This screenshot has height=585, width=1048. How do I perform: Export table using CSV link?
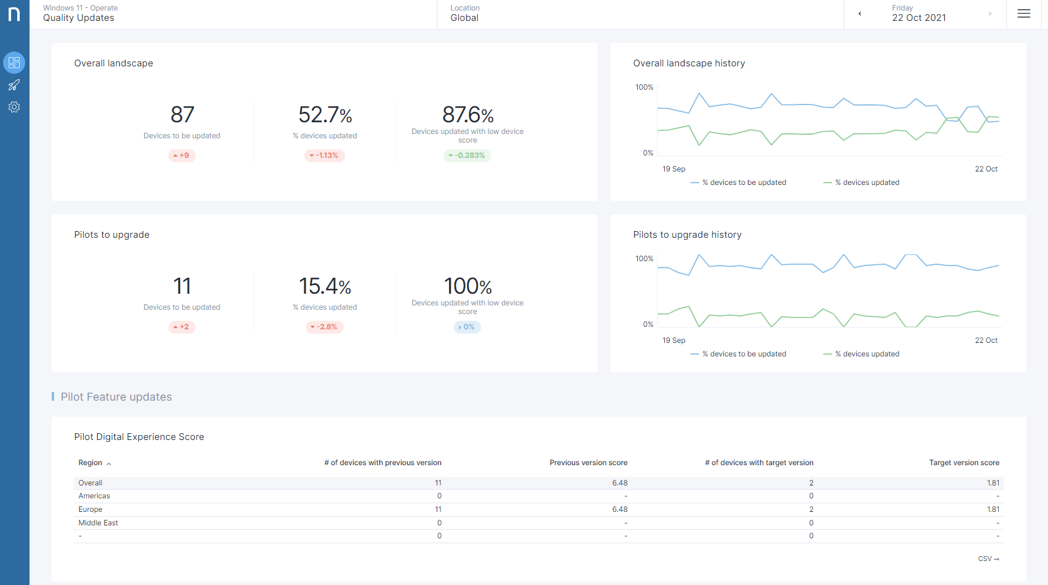coord(988,559)
